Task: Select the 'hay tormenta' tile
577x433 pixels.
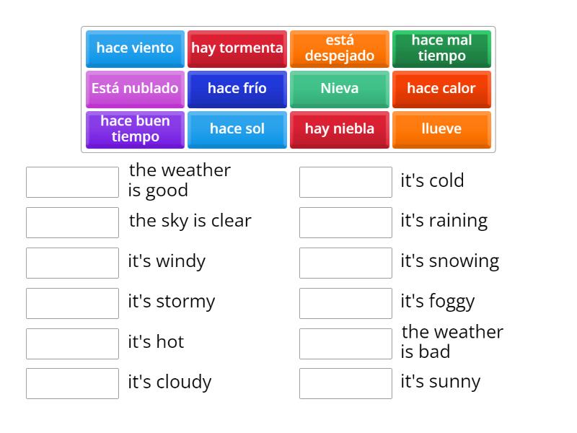Action: 237,48
